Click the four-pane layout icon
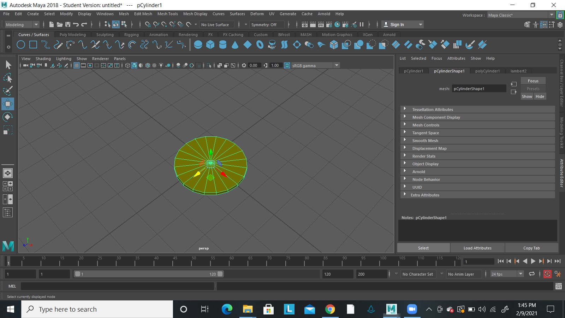Screen dimensions: 565x318 (x=8, y=186)
